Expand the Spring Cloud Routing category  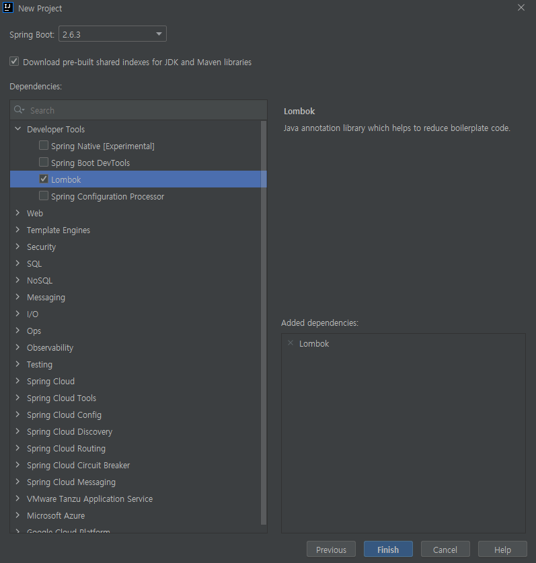pyautogui.click(x=17, y=447)
